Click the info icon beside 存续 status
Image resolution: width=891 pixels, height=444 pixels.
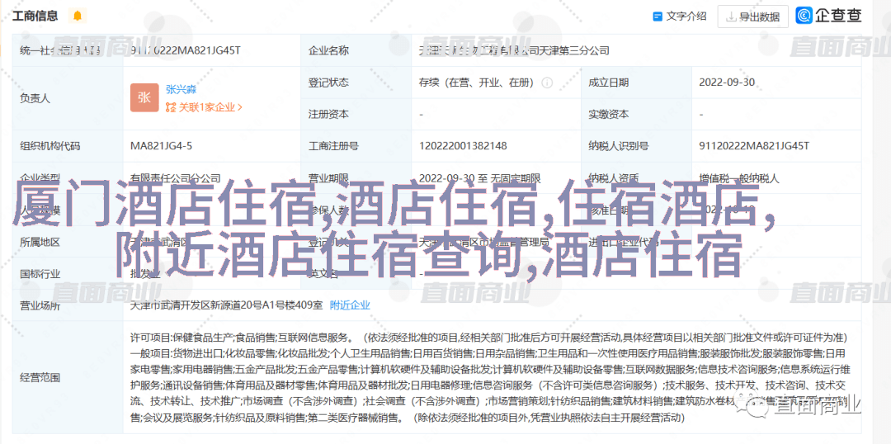547,83
